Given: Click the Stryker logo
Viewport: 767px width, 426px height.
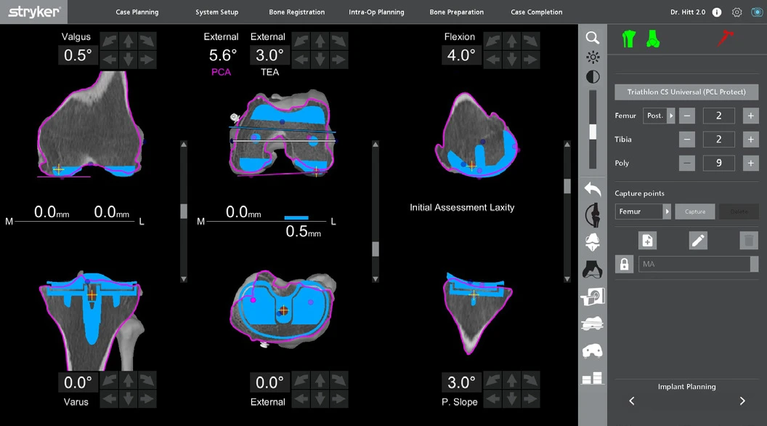Looking at the screenshot, I should pos(33,12).
